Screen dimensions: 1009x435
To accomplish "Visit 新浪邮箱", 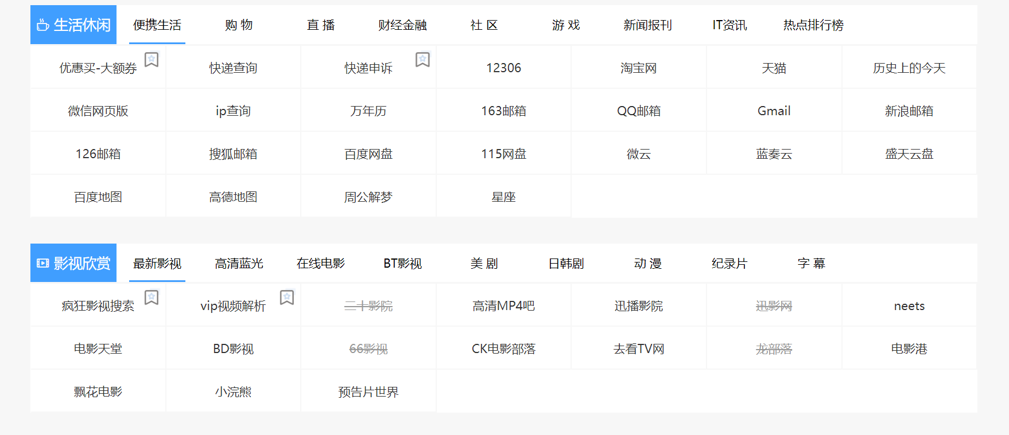I will [909, 111].
